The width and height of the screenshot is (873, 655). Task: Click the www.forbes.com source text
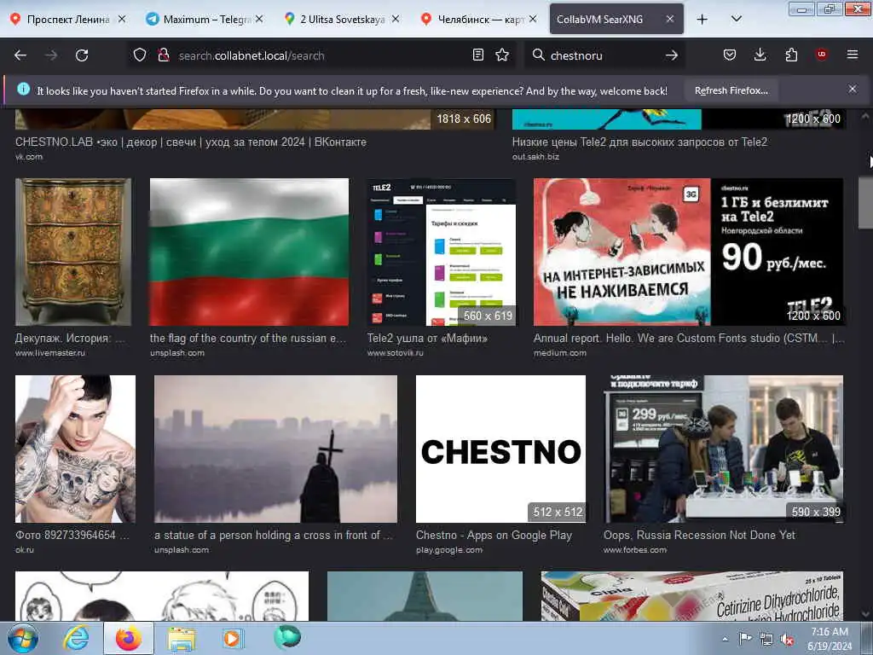(x=635, y=550)
